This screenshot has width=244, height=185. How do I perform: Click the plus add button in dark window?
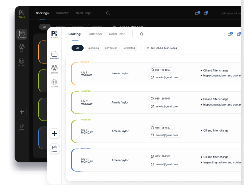(x=21, y=112)
